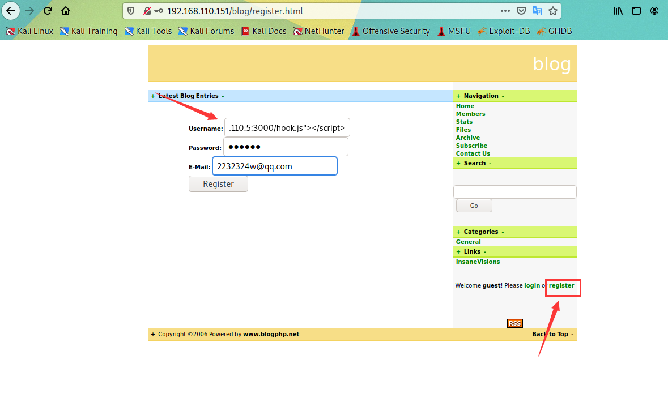668x415 pixels.
Task: Open NetHunter bookmark
Action: pos(318,31)
